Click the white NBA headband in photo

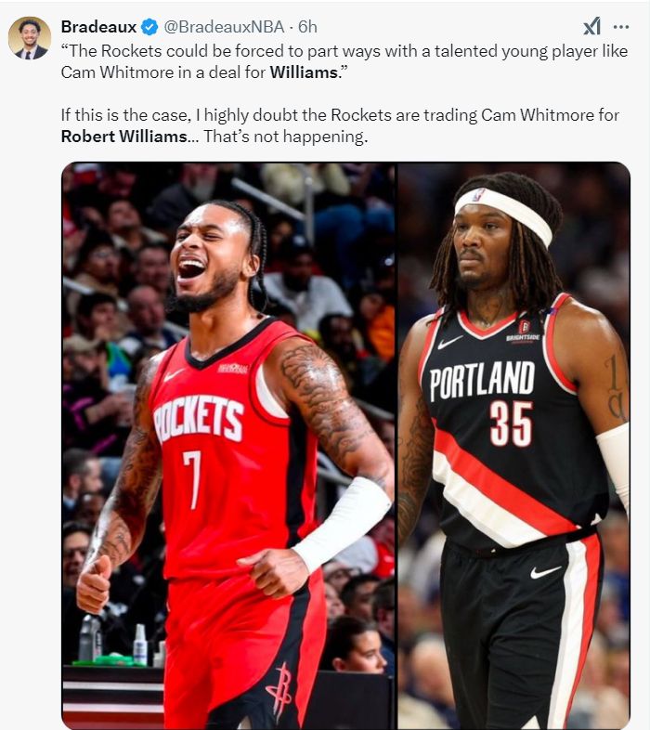(x=503, y=214)
